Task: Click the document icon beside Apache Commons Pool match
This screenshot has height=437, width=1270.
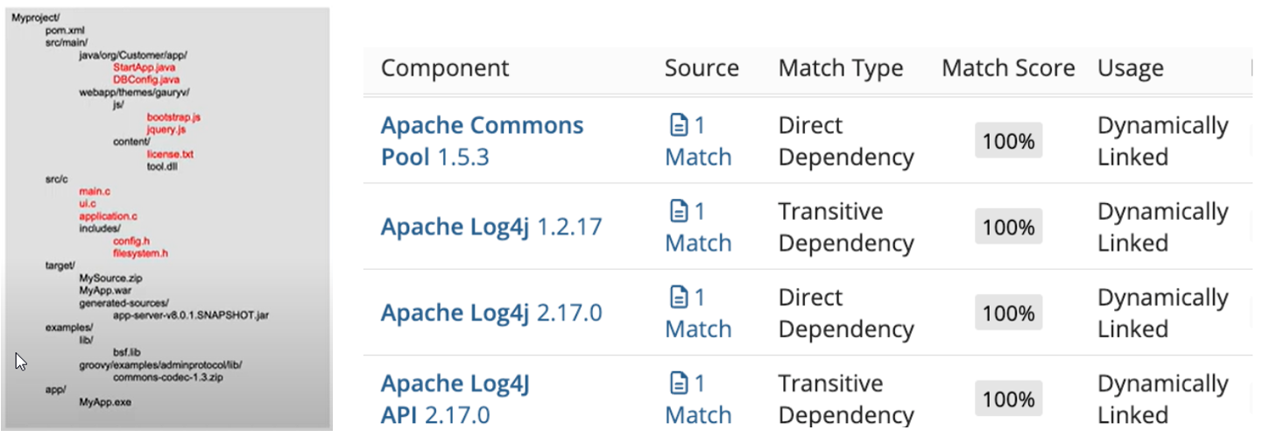Action: pyautogui.click(x=679, y=126)
